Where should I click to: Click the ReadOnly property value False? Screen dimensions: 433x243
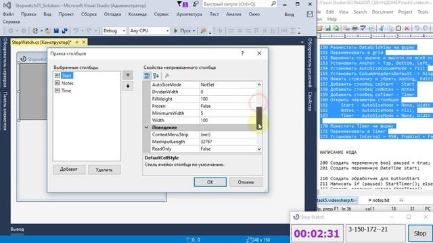pos(228,148)
